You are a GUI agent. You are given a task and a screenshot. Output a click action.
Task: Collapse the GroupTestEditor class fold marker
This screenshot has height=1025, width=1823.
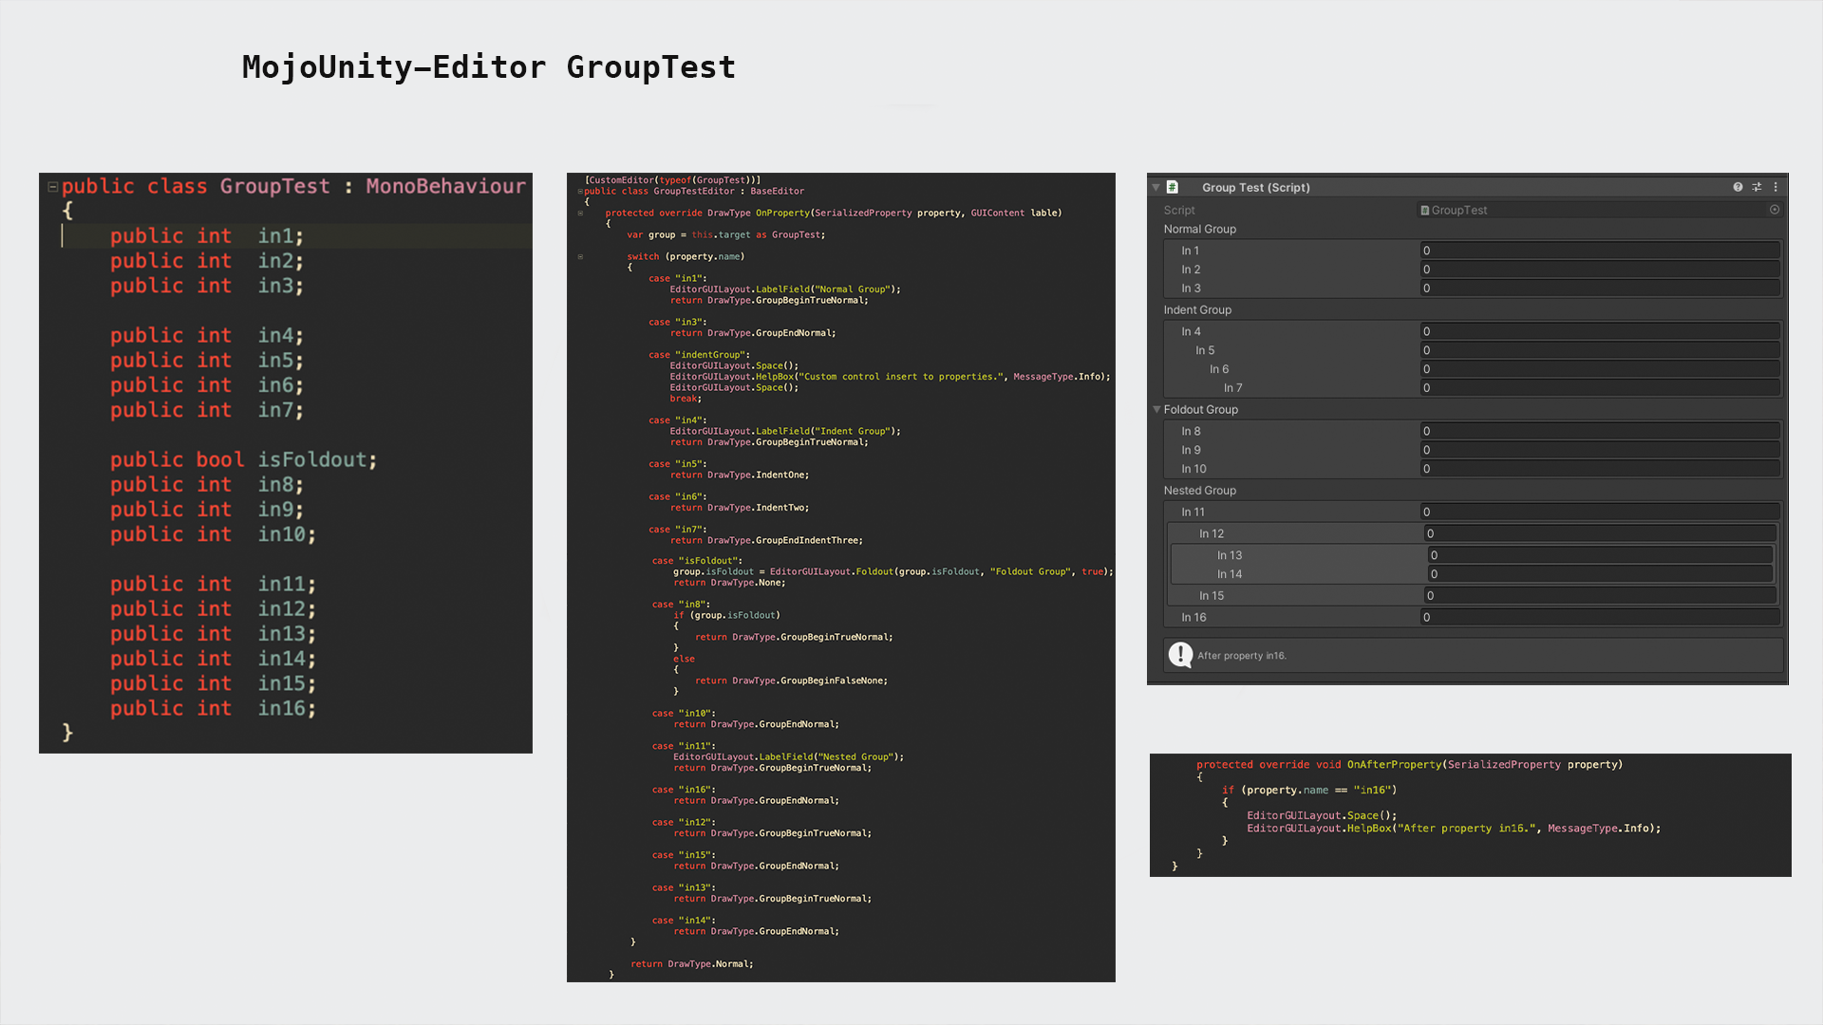(x=580, y=192)
